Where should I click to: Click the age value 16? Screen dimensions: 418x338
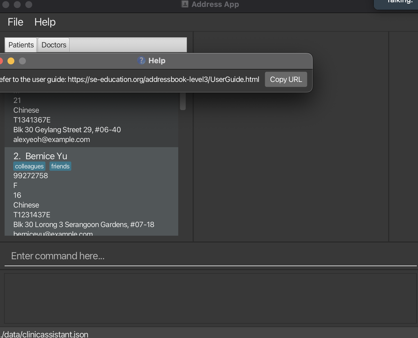point(17,195)
